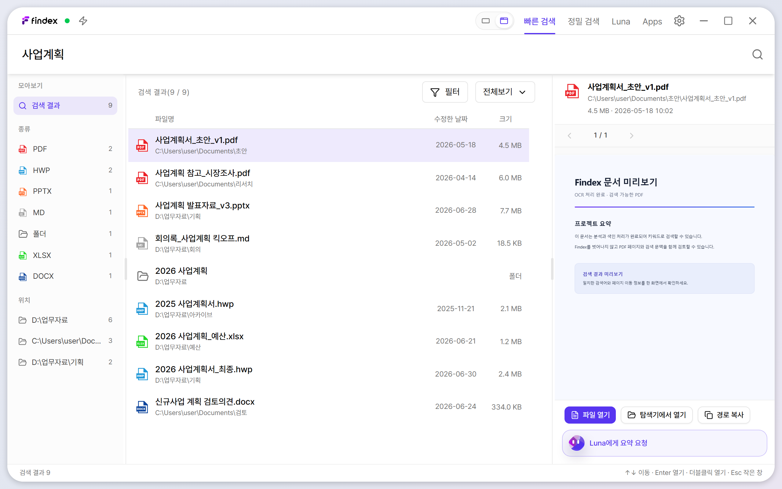Select the C:\Users\user\Doc... location filter
Viewport: 782px width, 489px height.
pyautogui.click(x=65, y=341)
